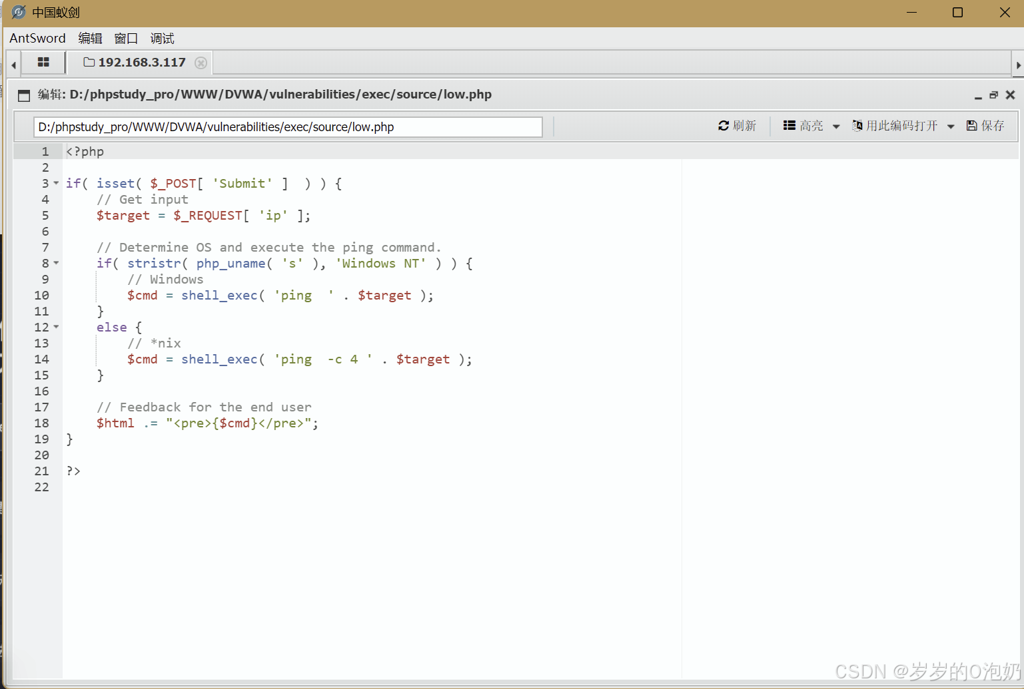Screen dimensions: 1024x689
Task: Save file with 保存 button
Action: [x=985, y=126]
